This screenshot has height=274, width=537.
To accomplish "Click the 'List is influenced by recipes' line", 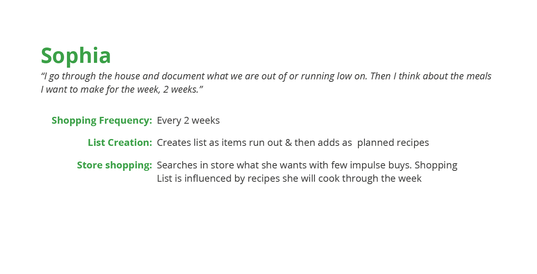I will coord(289,179).
